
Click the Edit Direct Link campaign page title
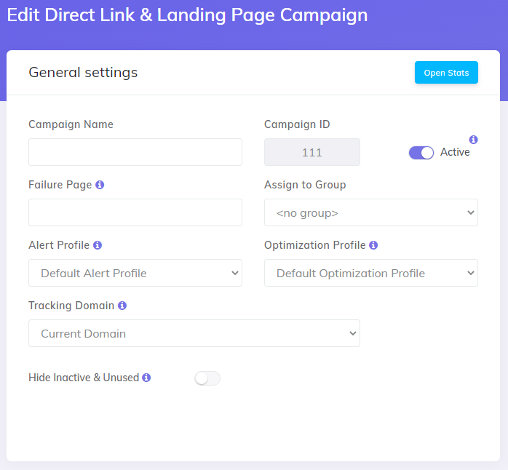(187, 15)
